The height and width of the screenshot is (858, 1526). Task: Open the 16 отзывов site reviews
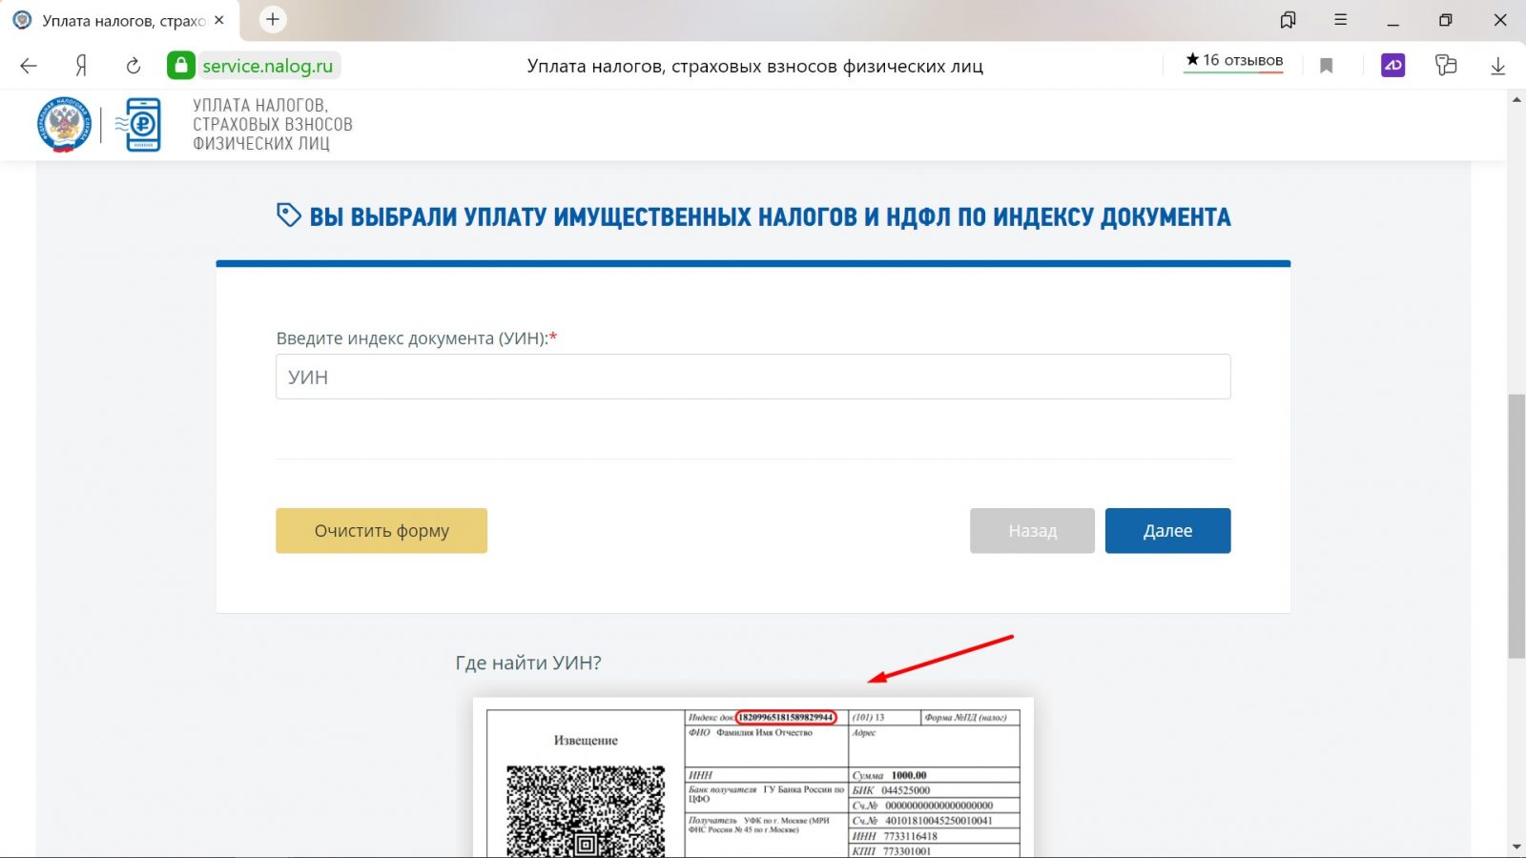pos(1233,61)
